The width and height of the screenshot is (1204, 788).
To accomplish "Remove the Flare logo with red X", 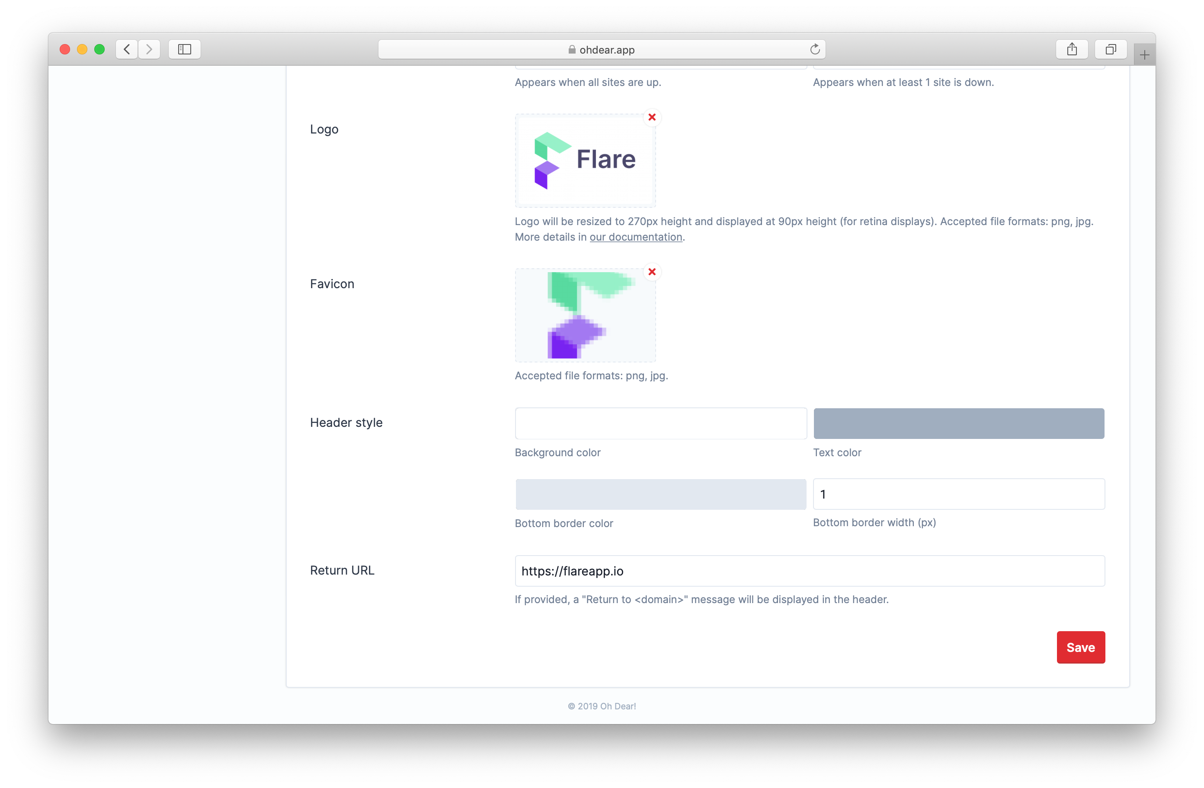I will [x=652, y=117].
